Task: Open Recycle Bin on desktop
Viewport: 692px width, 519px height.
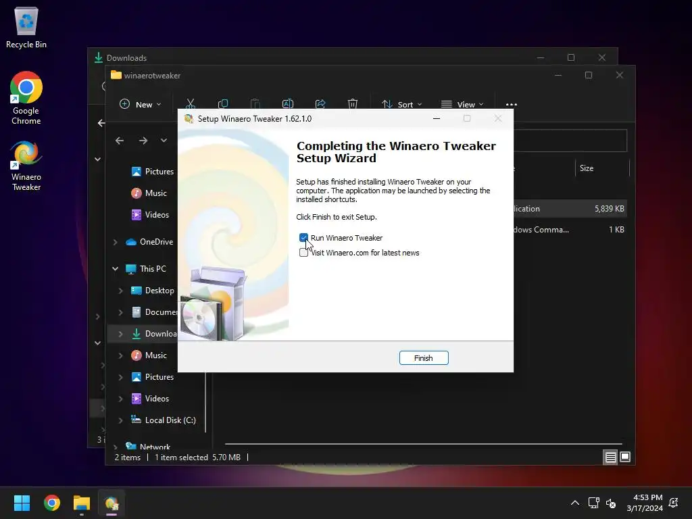Action: coord(26,27)
